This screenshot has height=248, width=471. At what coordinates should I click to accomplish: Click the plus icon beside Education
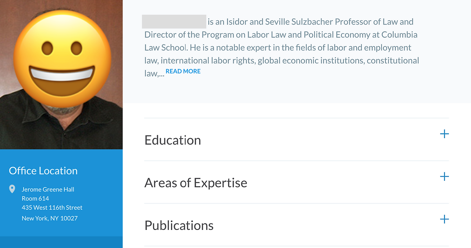[x=444, y=134]
